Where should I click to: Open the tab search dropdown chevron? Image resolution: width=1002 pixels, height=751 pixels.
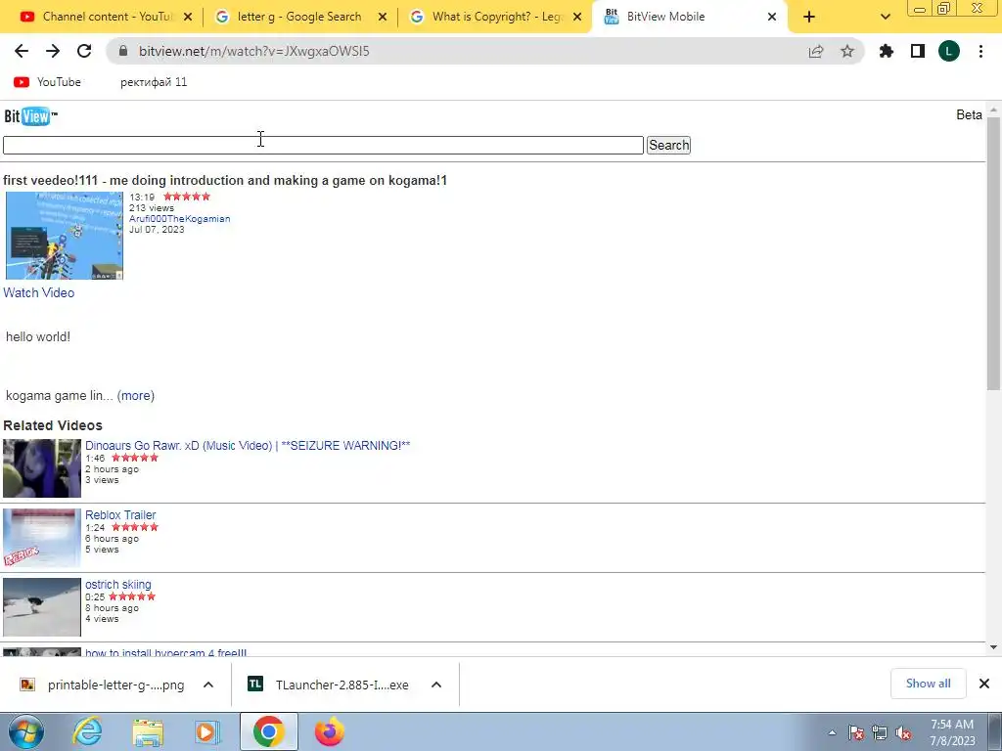pyautogui.click(x=885, y=18)
